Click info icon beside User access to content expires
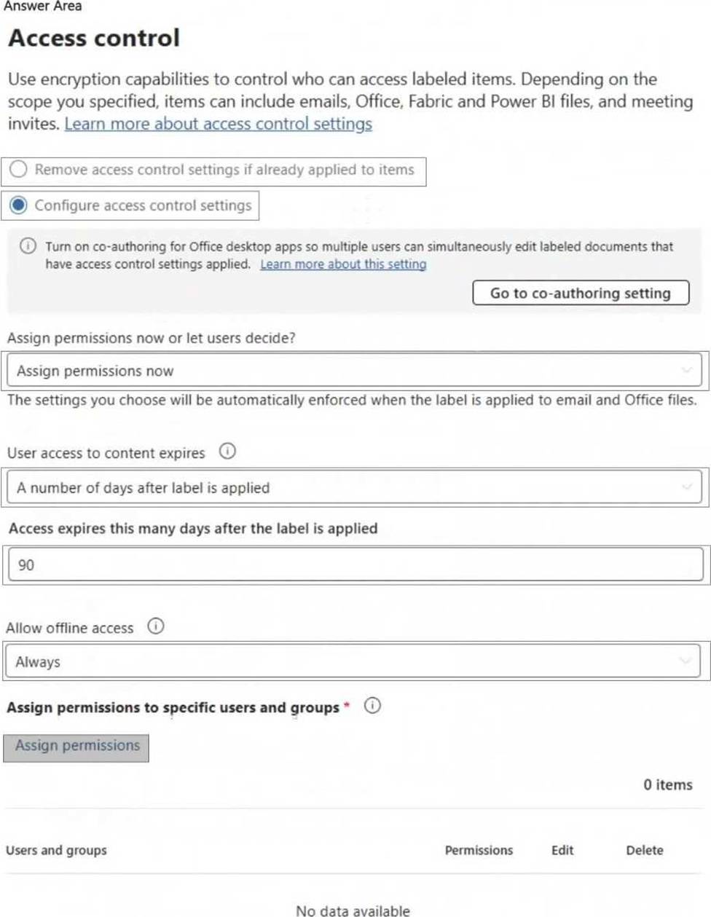This screenshot has width=711, height=917. tap(227, 452)
